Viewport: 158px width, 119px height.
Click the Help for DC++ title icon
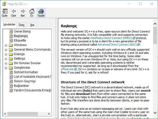[x=4, y=4]
